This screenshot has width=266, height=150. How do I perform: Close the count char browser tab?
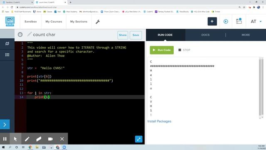[x=65, y=2]
